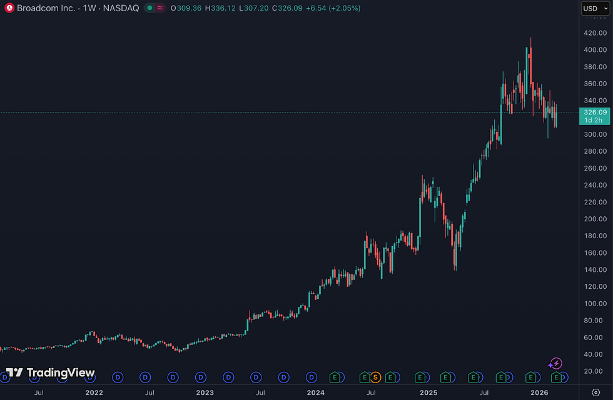613x400 pixels.
Task: Click the Broadcom Inc. symbol name
Action: 46,7
